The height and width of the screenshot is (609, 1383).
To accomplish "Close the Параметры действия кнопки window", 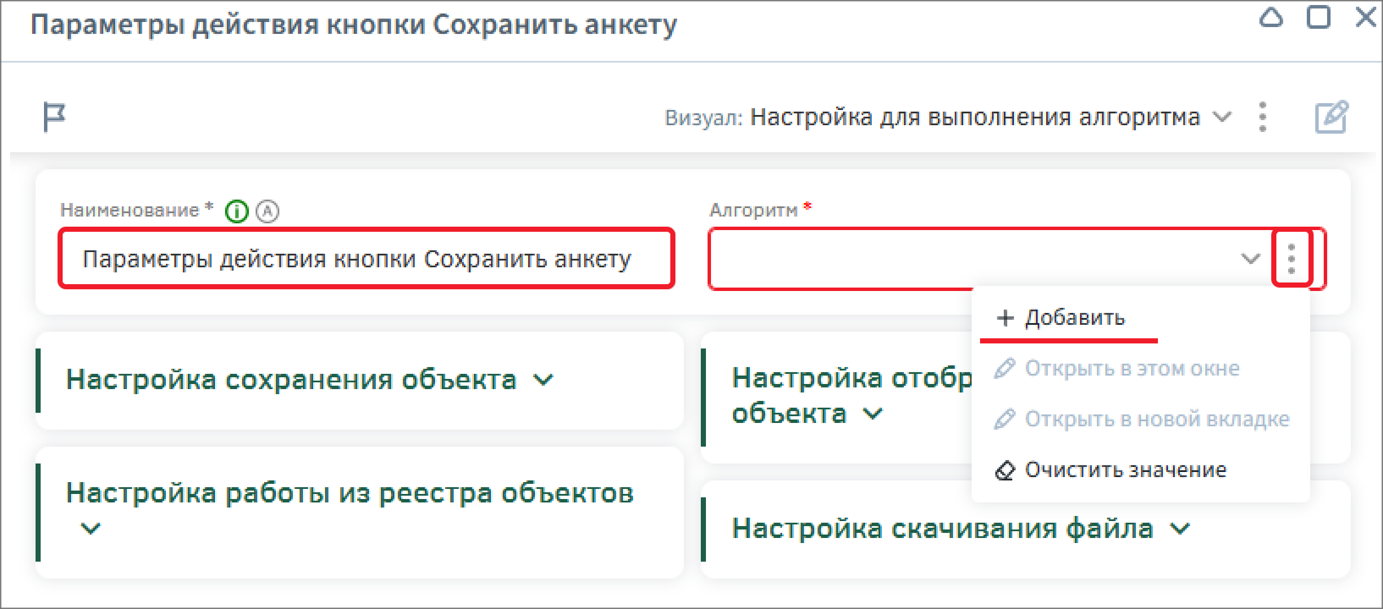I will pos(1365,18).
